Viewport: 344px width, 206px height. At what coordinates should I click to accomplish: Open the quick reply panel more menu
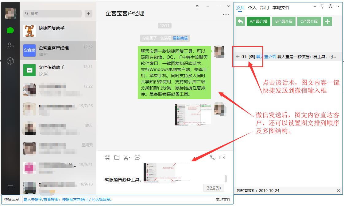point(338,6)
